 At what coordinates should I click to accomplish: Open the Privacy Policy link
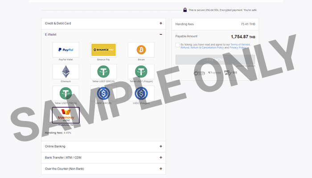237,48
